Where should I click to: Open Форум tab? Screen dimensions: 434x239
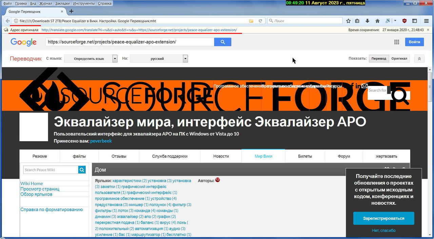344,156
